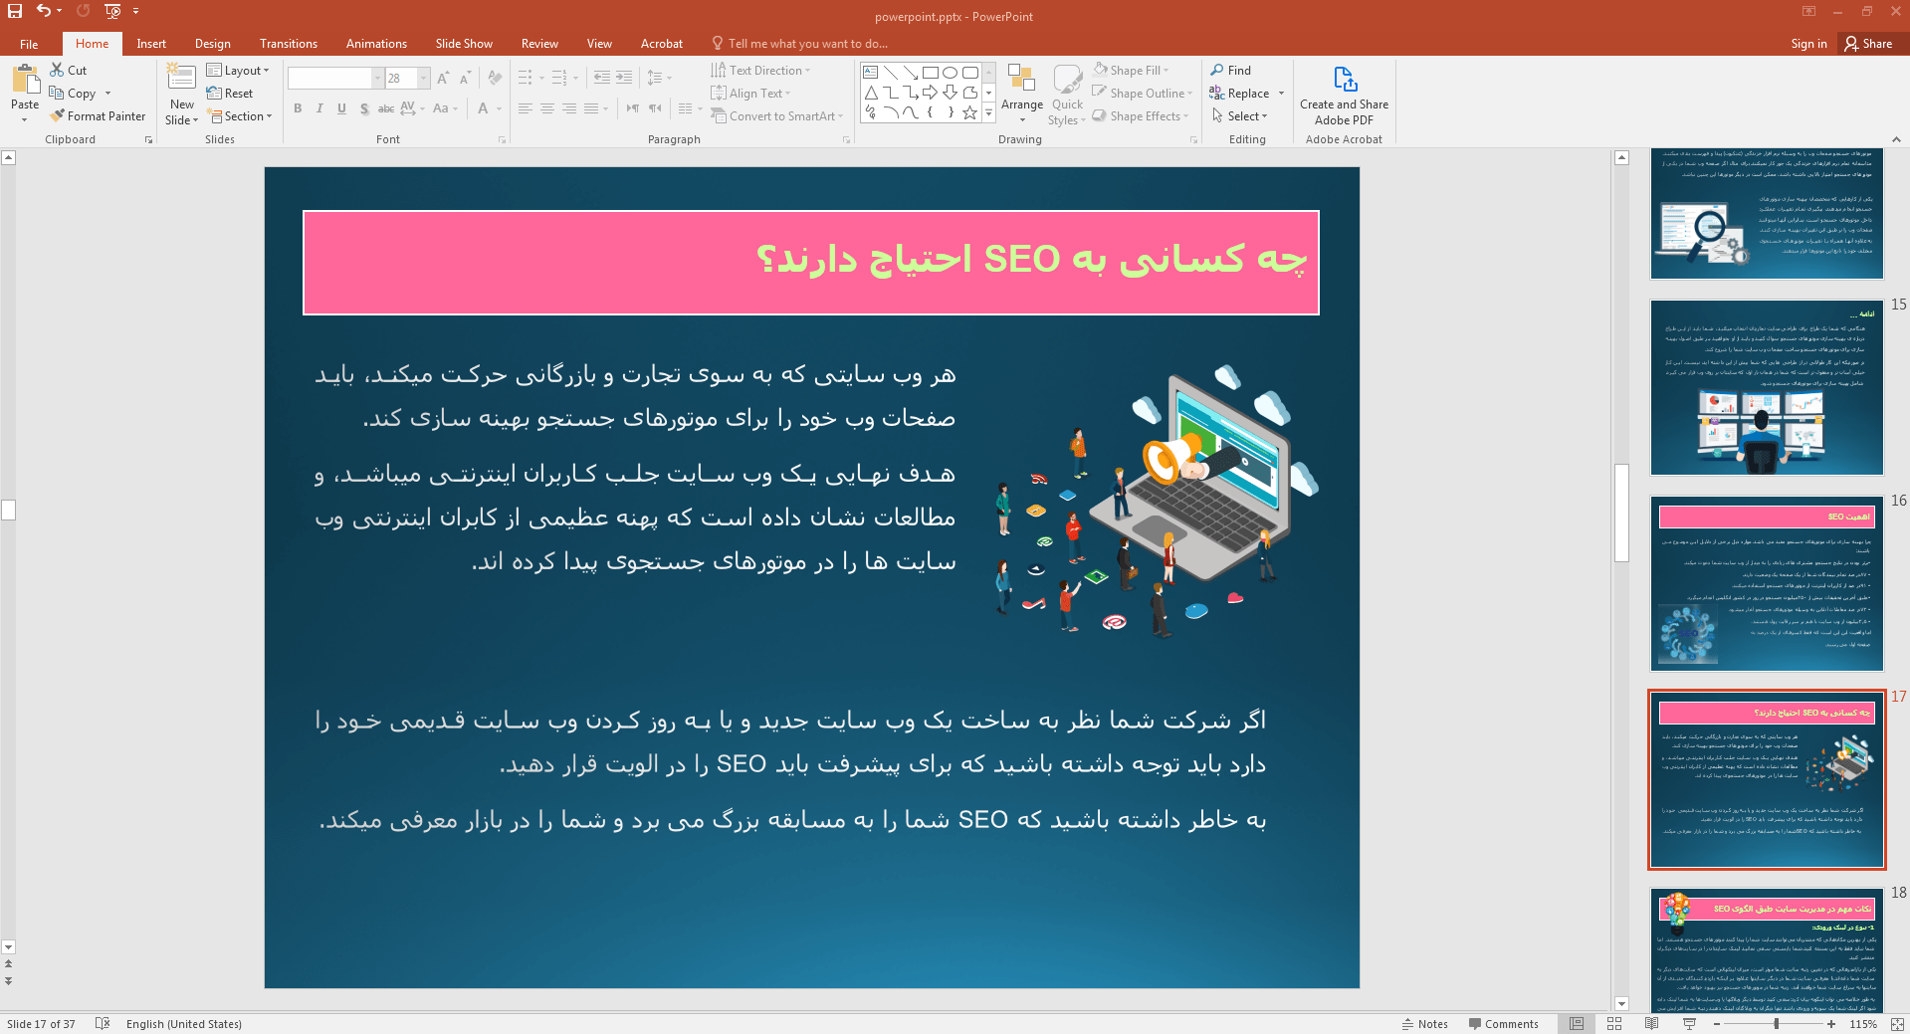Viewport: 1910px width, 1034px height.
Task: Click the Strikethrough abc icon
Action: click(386, 108)
